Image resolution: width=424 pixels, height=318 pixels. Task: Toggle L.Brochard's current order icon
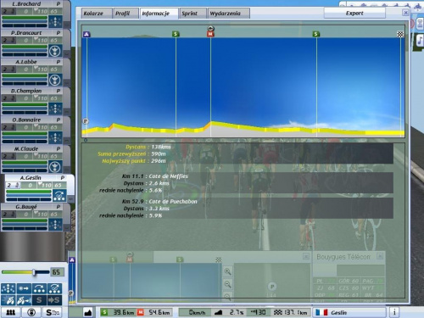[x=55, y=22]
